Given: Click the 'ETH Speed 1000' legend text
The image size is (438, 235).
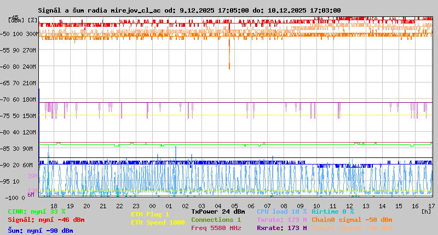Looking at the screenshot, I should coord(158,222).
